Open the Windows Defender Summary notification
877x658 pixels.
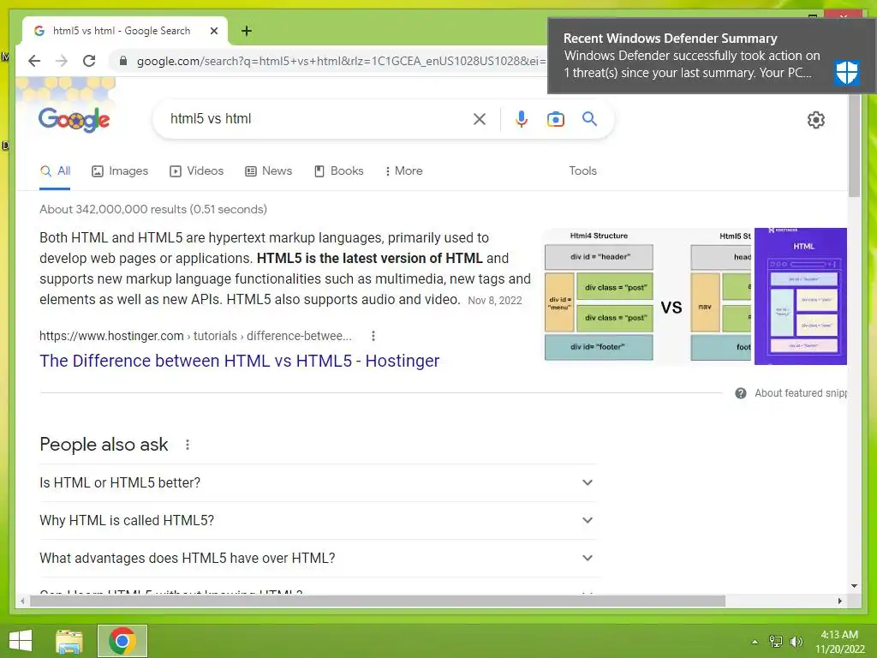(x=712, y=56)
